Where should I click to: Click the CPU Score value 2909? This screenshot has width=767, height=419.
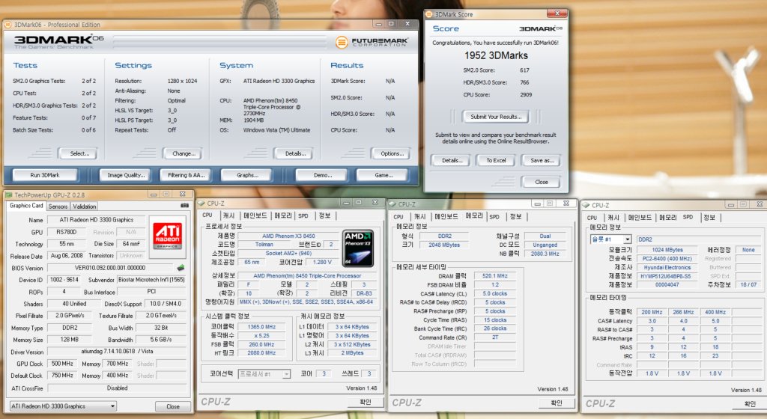coord(526,95)
